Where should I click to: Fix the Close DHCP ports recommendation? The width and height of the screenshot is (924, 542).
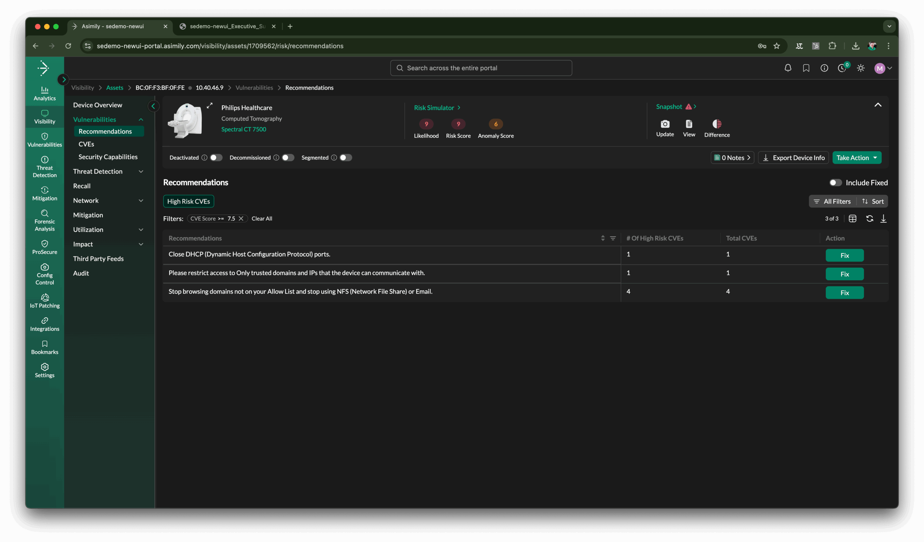(845, 255)
